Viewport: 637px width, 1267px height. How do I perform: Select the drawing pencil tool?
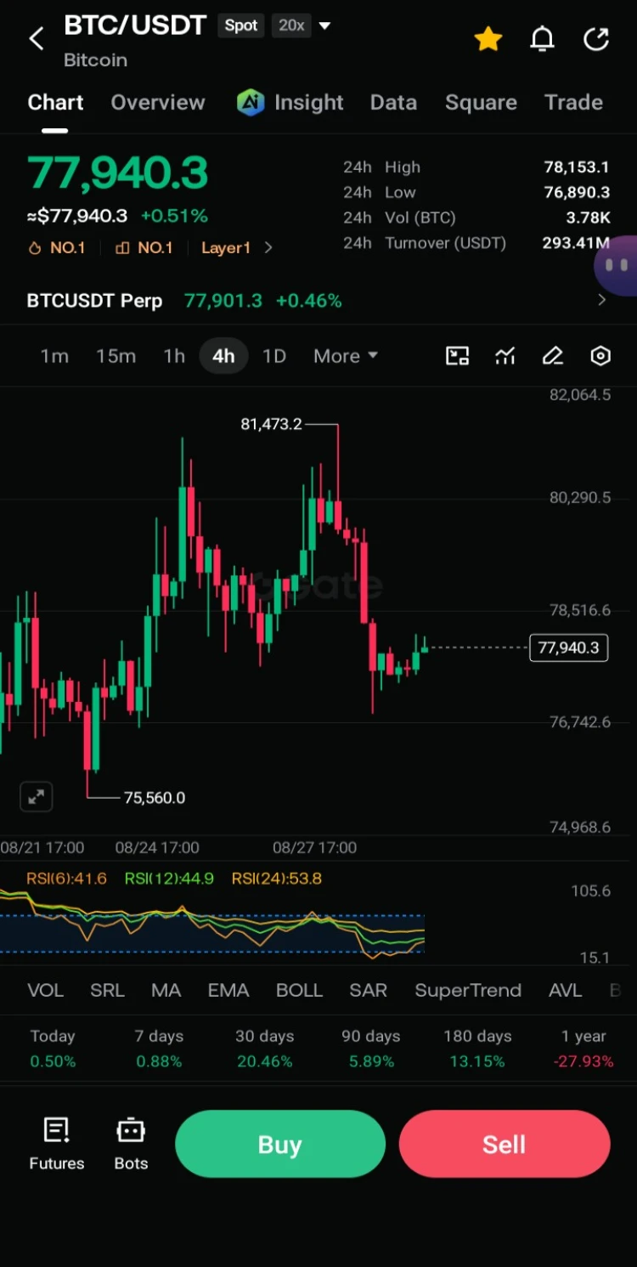553,356
